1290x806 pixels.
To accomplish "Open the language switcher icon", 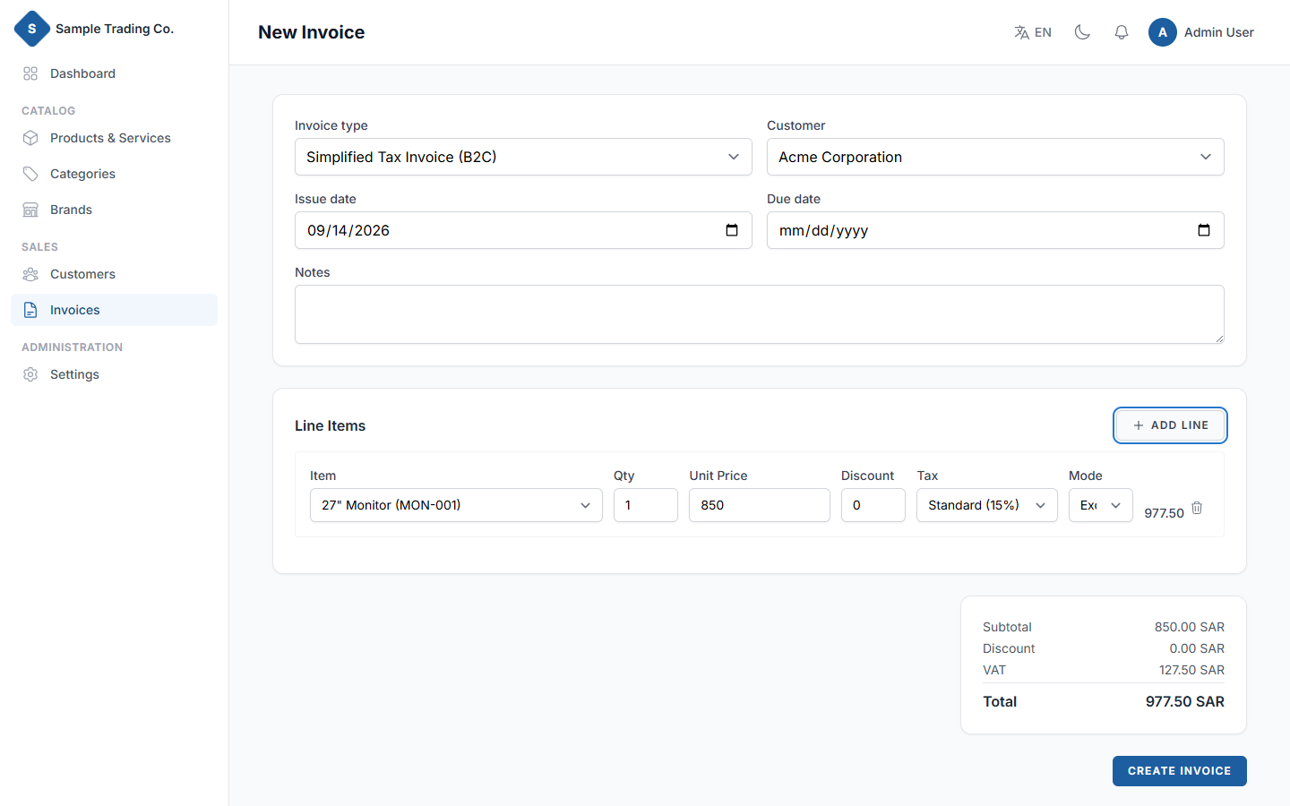I will coord(1021,32).
